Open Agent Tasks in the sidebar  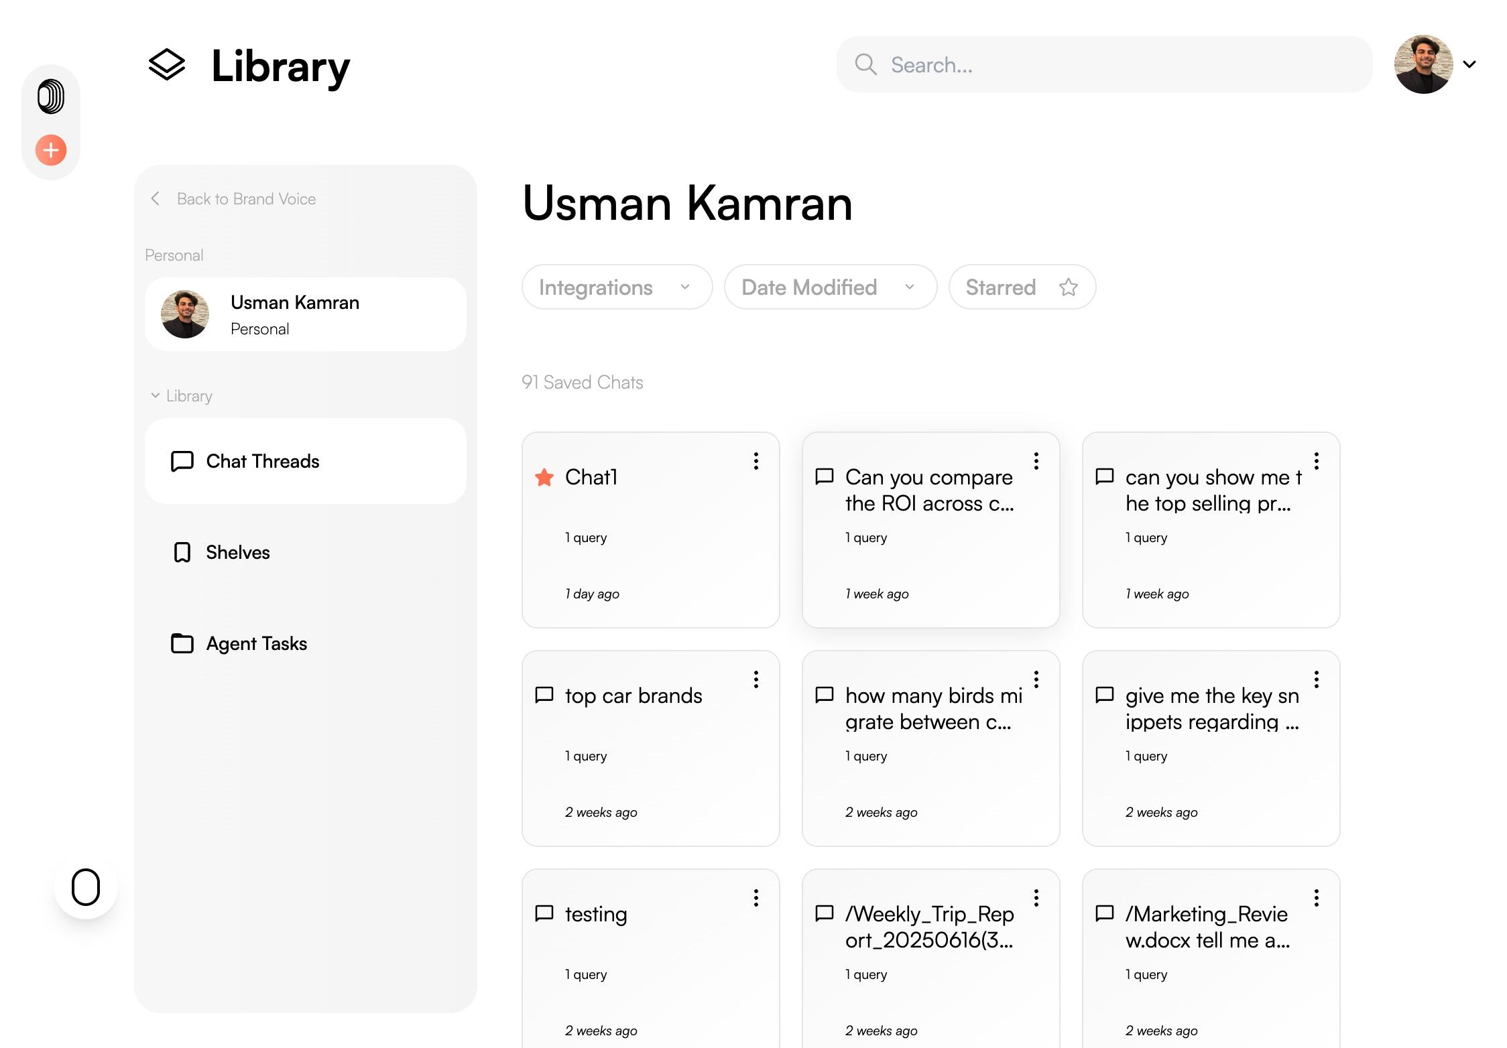(256, 643)
